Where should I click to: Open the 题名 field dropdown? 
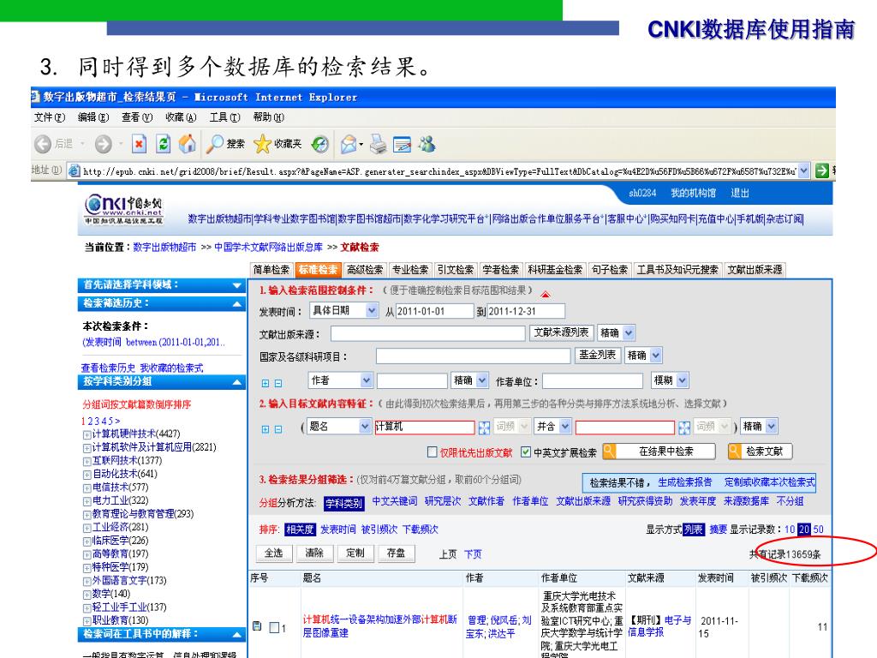(x=365, y=426)
